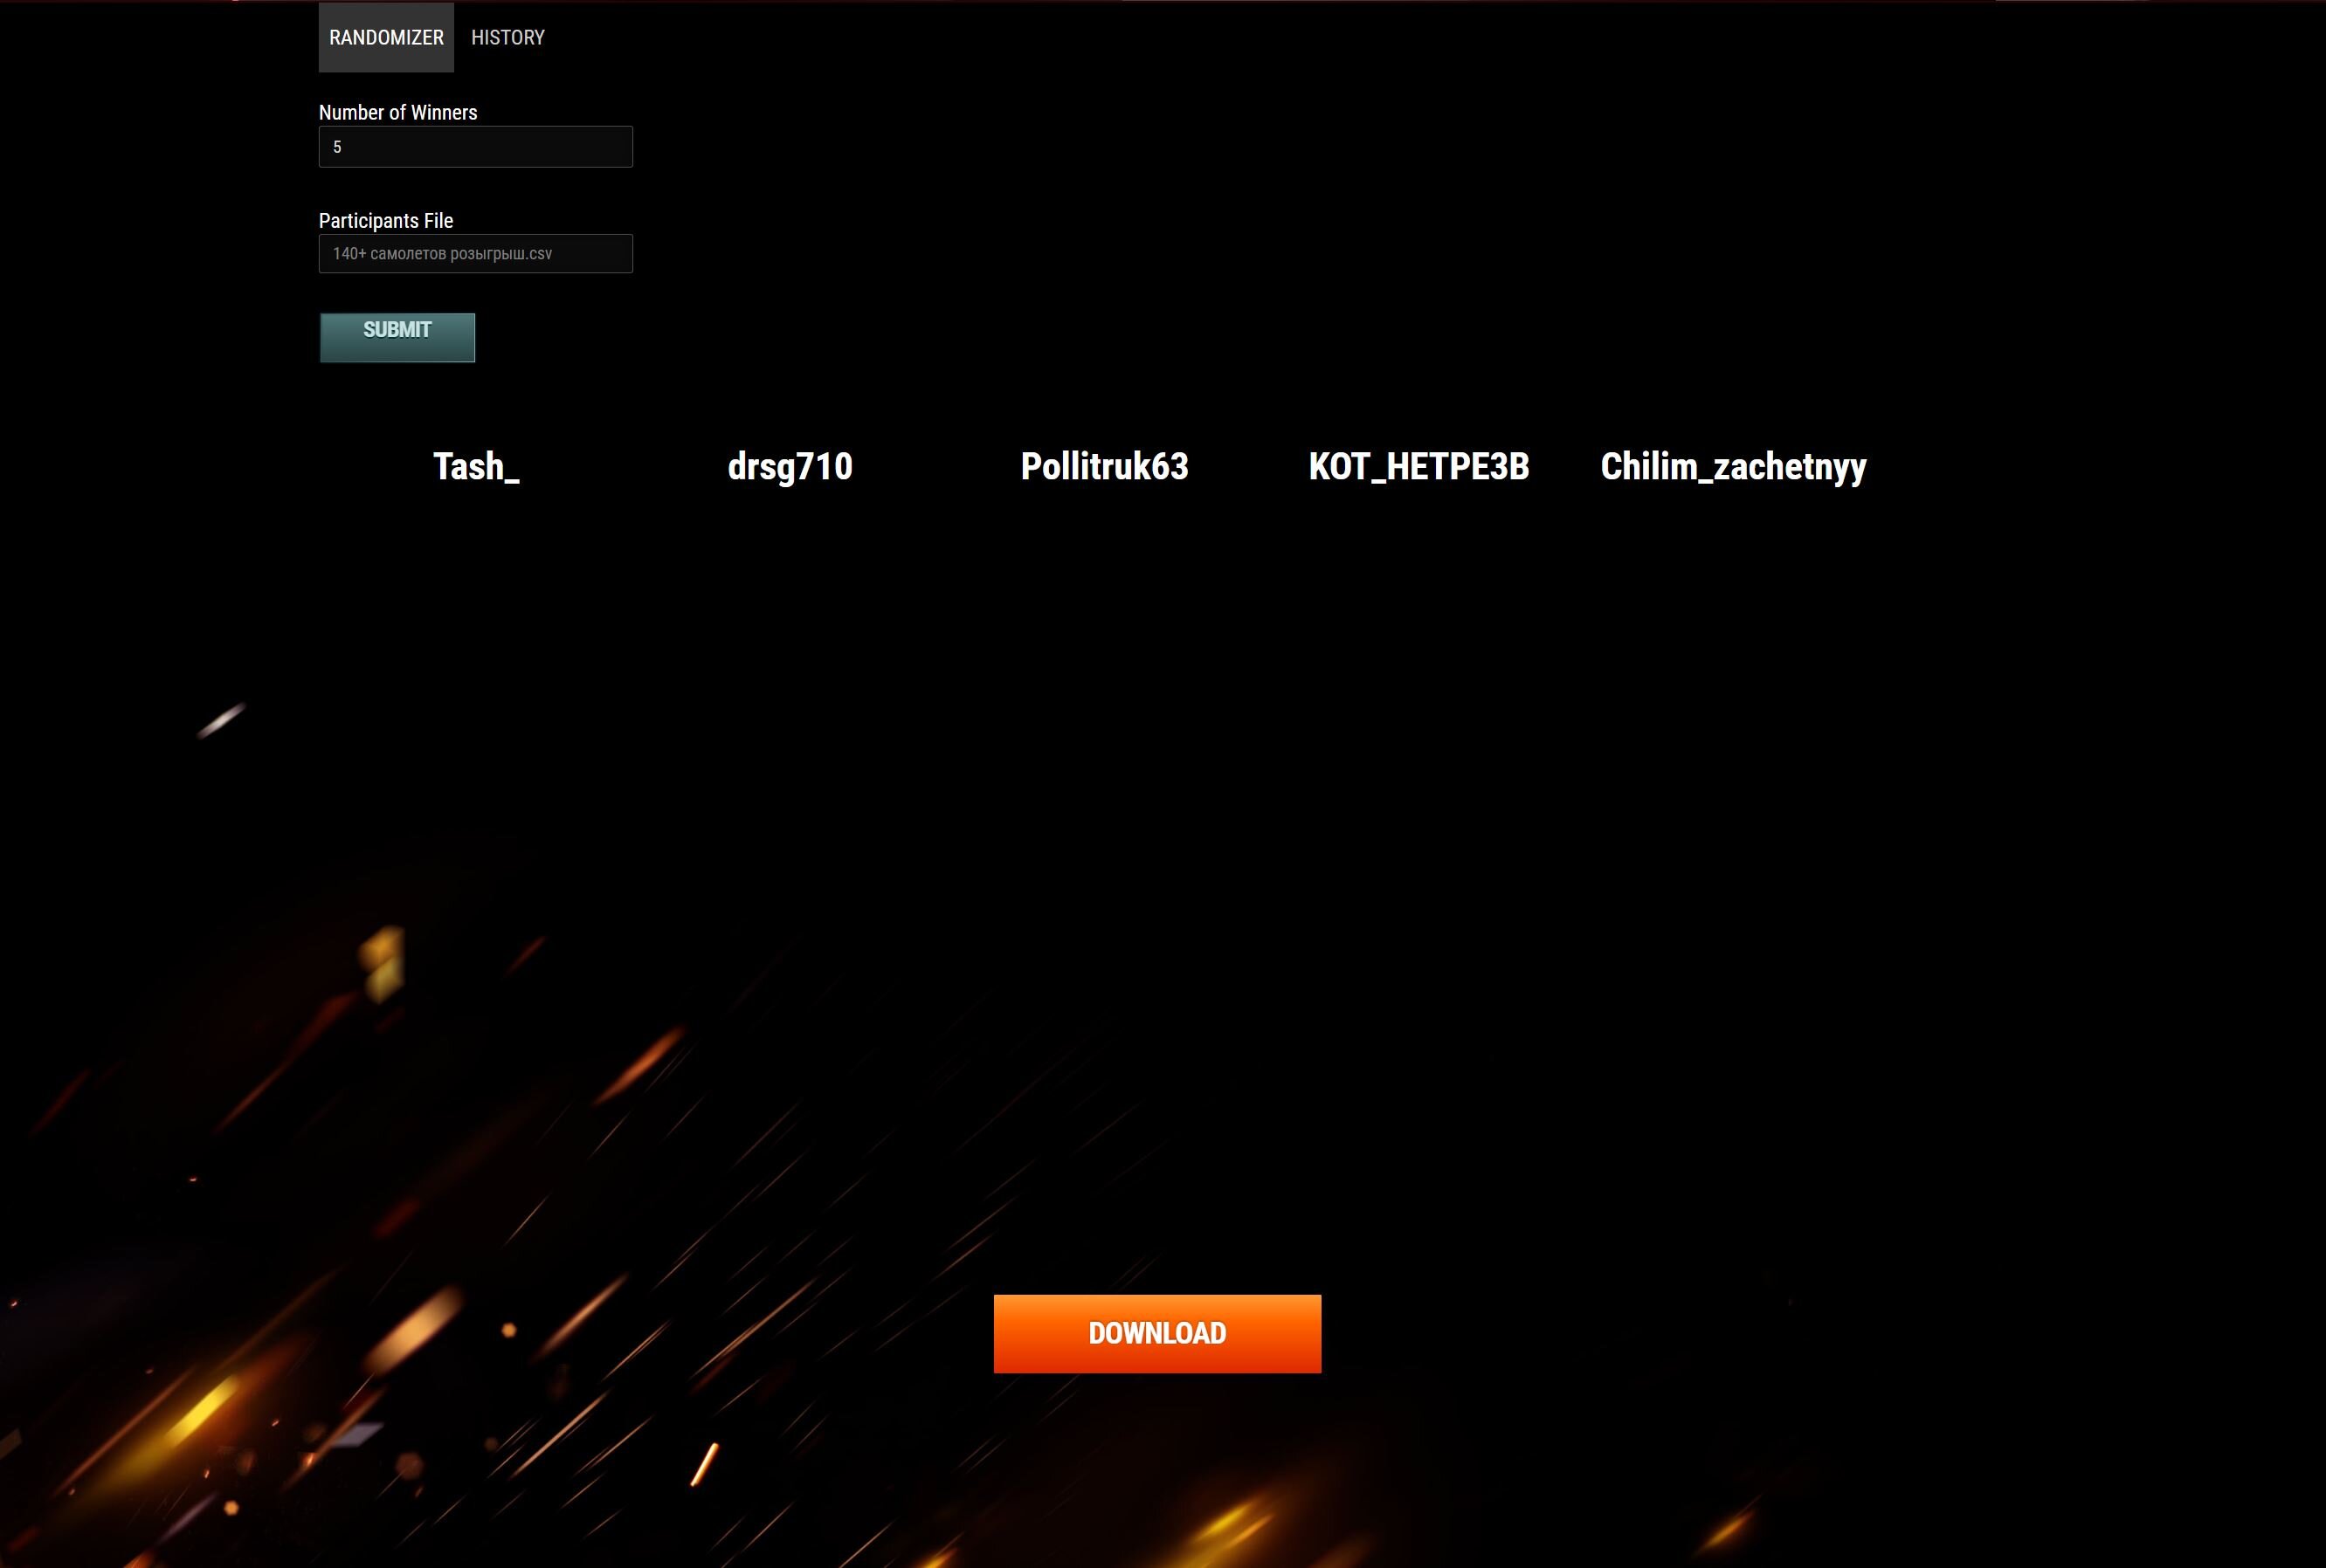Select winner name Tash_
The height and width of the screenshot is (1568, 2326).
476,467
